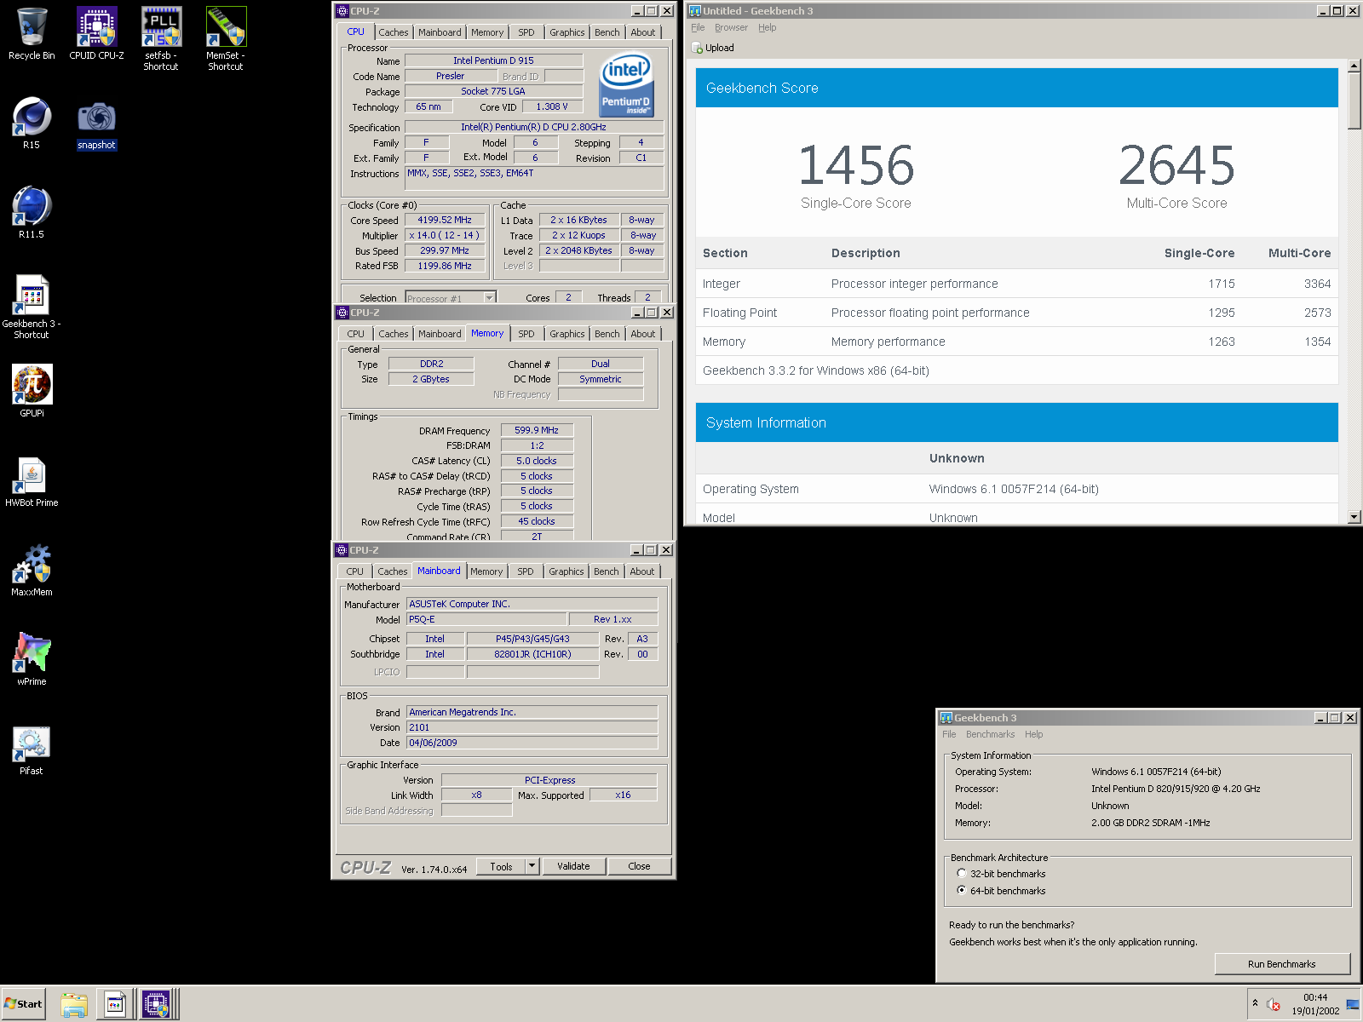1363x1022 pixels.
Task: Click the Upload icon in Geekbench browser
Action: click(698, 48)
